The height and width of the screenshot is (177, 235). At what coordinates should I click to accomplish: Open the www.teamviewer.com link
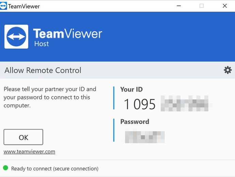29,152
